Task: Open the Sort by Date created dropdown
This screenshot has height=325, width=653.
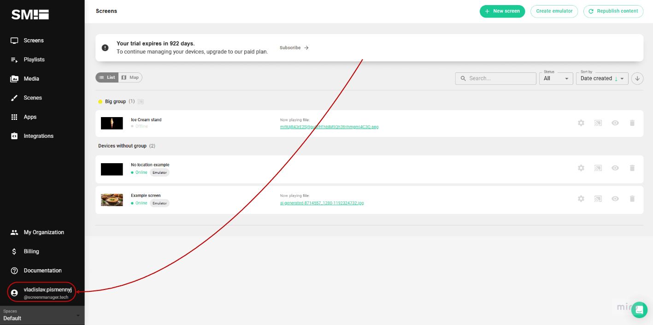Action: (x=602, y=78)
